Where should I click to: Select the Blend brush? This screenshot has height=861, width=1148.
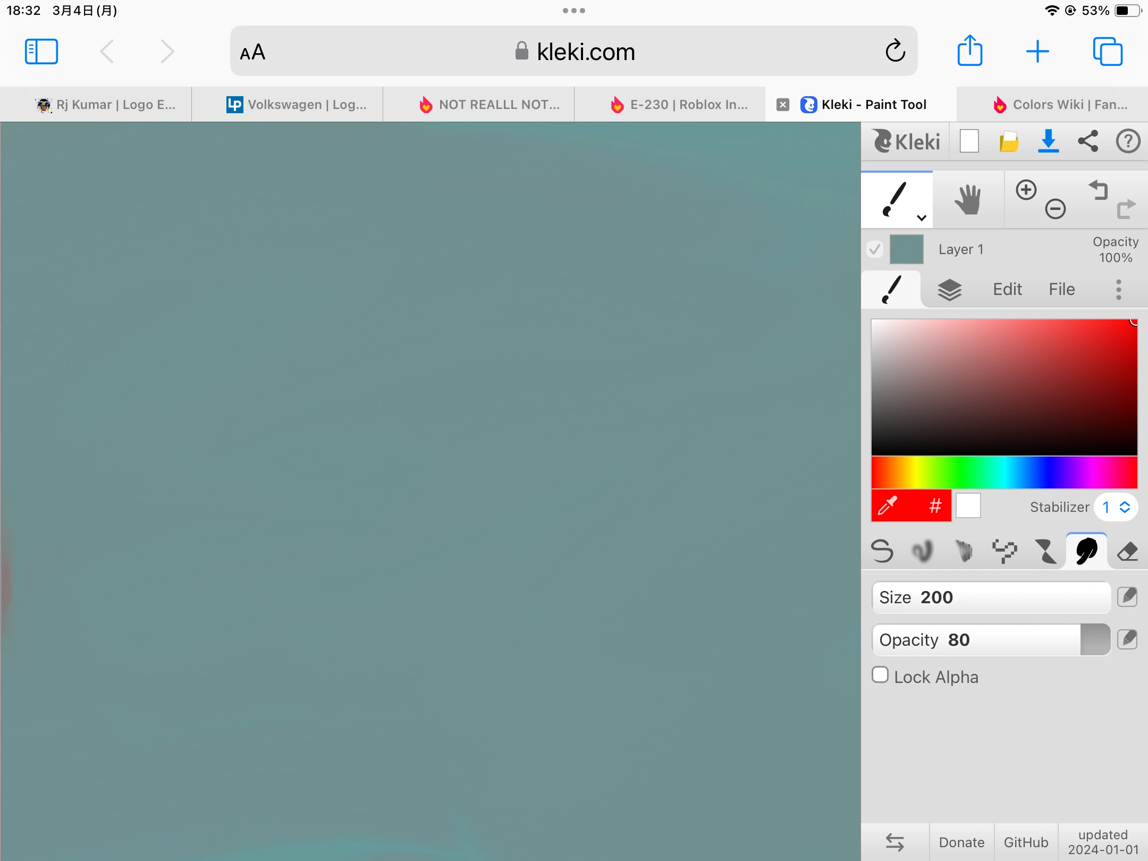point(923,551)
